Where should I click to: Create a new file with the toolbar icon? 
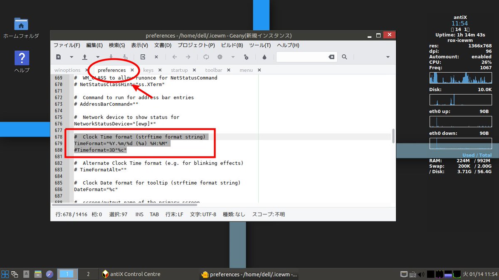(58, 57)
